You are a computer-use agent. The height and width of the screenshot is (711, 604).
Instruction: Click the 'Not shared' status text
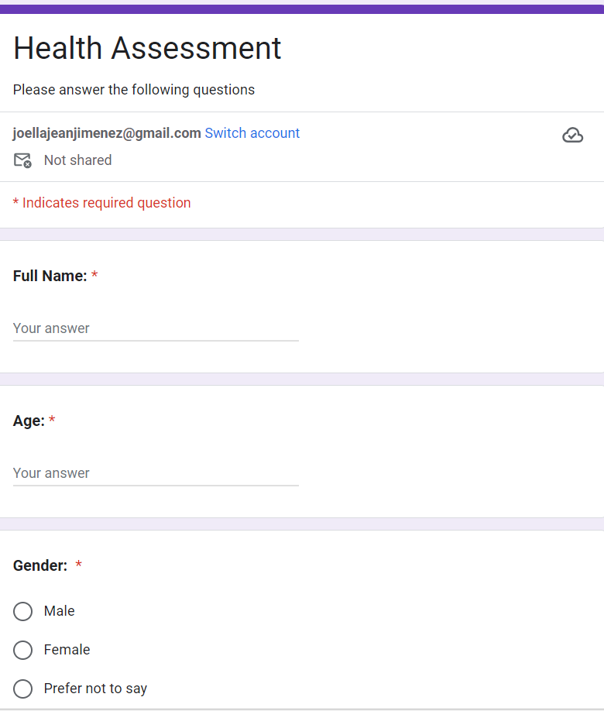coord(77,160)
